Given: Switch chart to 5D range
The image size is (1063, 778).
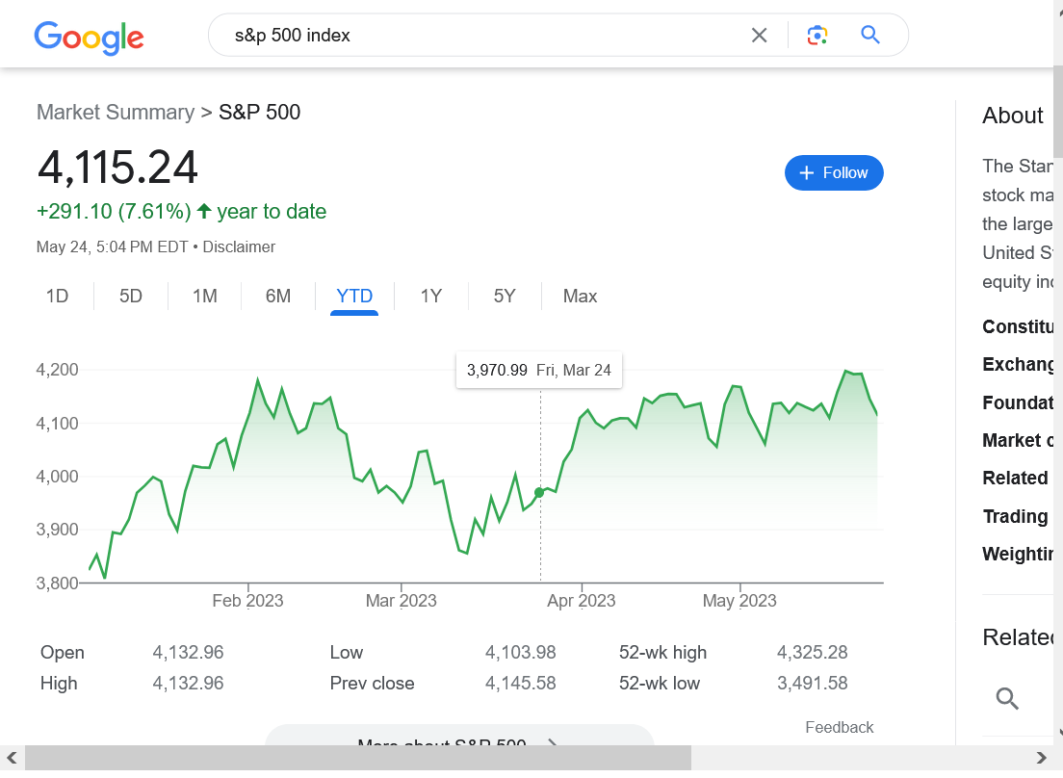Looking at the screenshot, I should coord(131,297).
